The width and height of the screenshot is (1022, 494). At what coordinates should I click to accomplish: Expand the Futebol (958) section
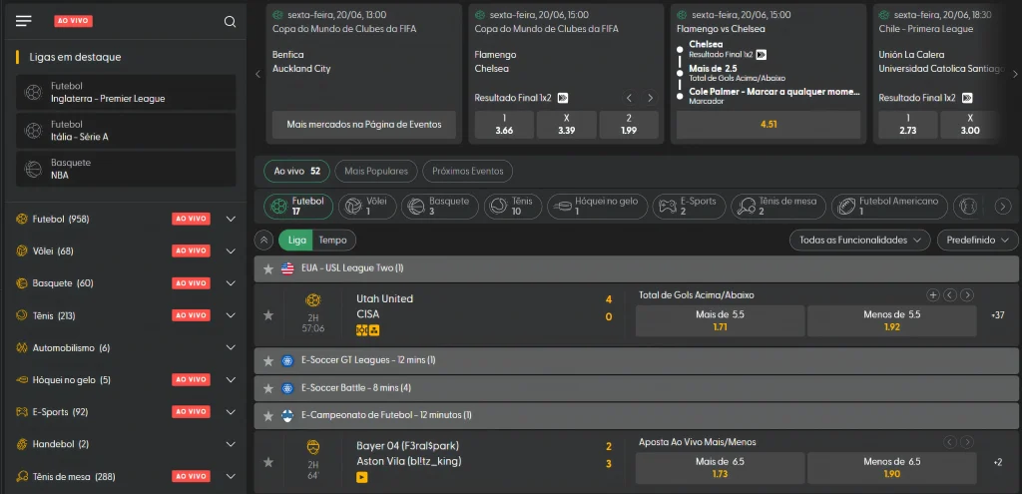click(231, 219)
